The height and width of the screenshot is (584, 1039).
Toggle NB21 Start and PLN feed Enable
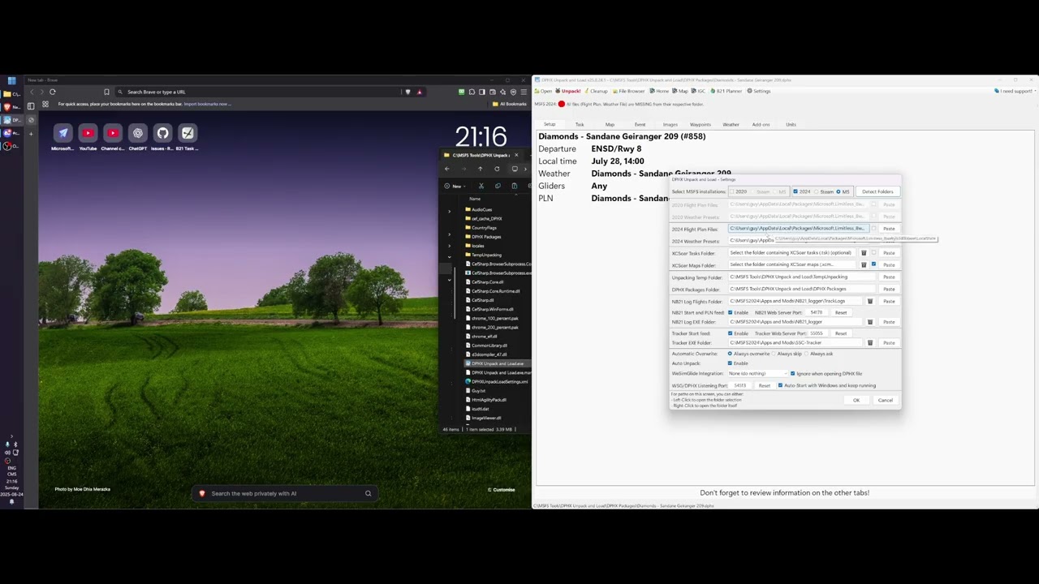[x=730, y=312]
